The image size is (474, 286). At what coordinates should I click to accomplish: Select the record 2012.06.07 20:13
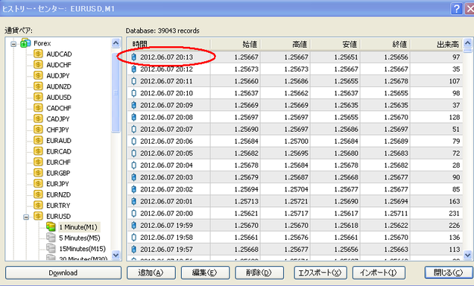click(295, 57)
